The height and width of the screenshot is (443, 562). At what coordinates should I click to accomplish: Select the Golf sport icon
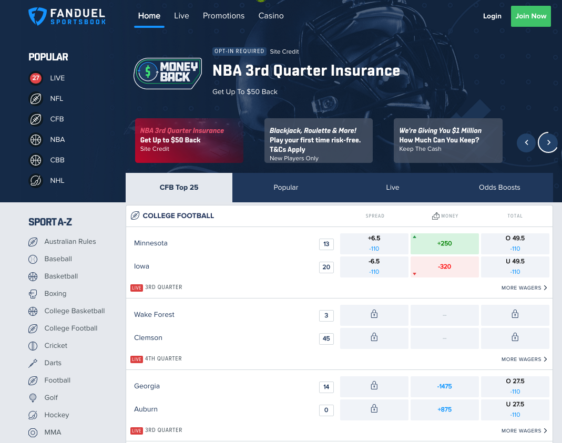point(34,397)
